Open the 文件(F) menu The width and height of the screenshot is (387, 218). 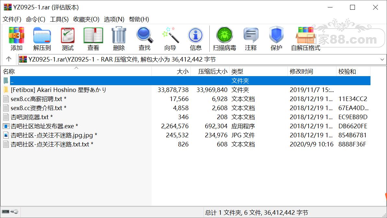pyautogui.click(x=12, y=19)
